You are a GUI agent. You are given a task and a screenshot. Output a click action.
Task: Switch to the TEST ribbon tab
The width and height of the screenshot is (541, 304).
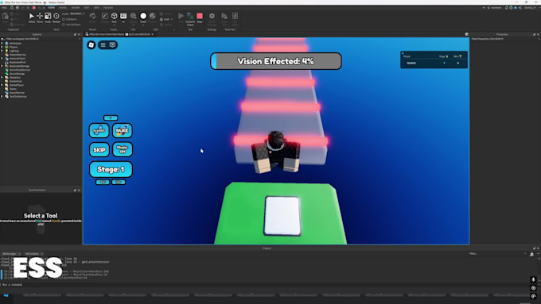click(x=87, y=8)
